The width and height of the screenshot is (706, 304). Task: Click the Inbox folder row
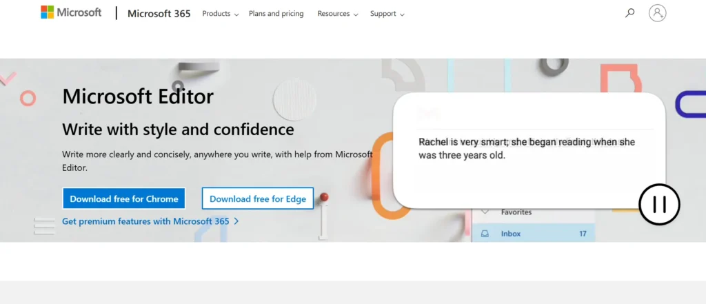coord(533,234)
